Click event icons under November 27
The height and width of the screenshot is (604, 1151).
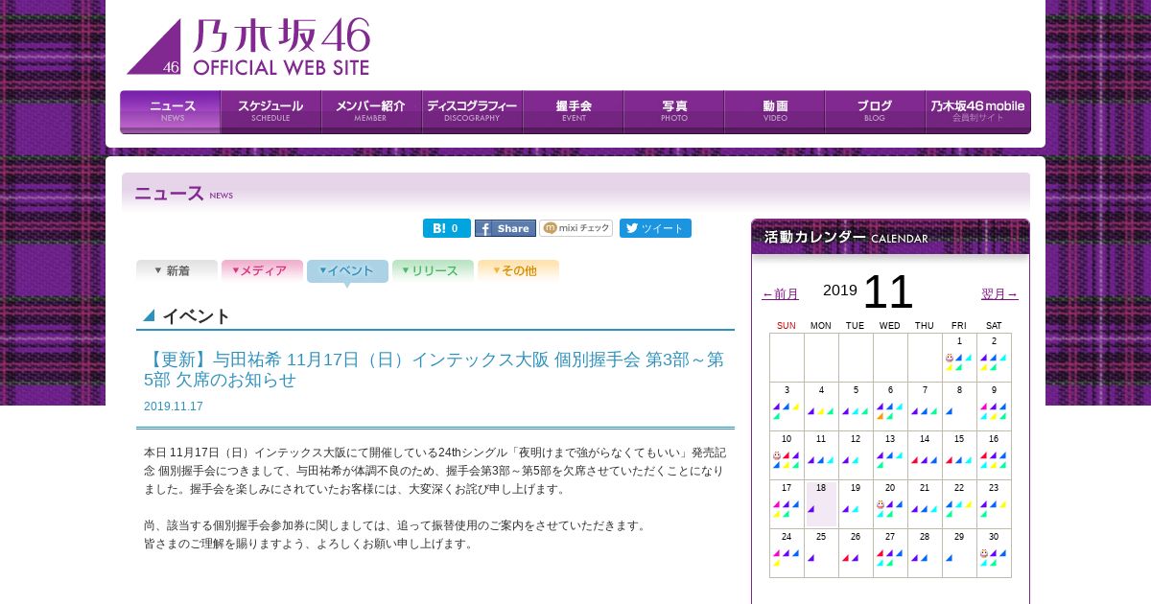point(890,557)
